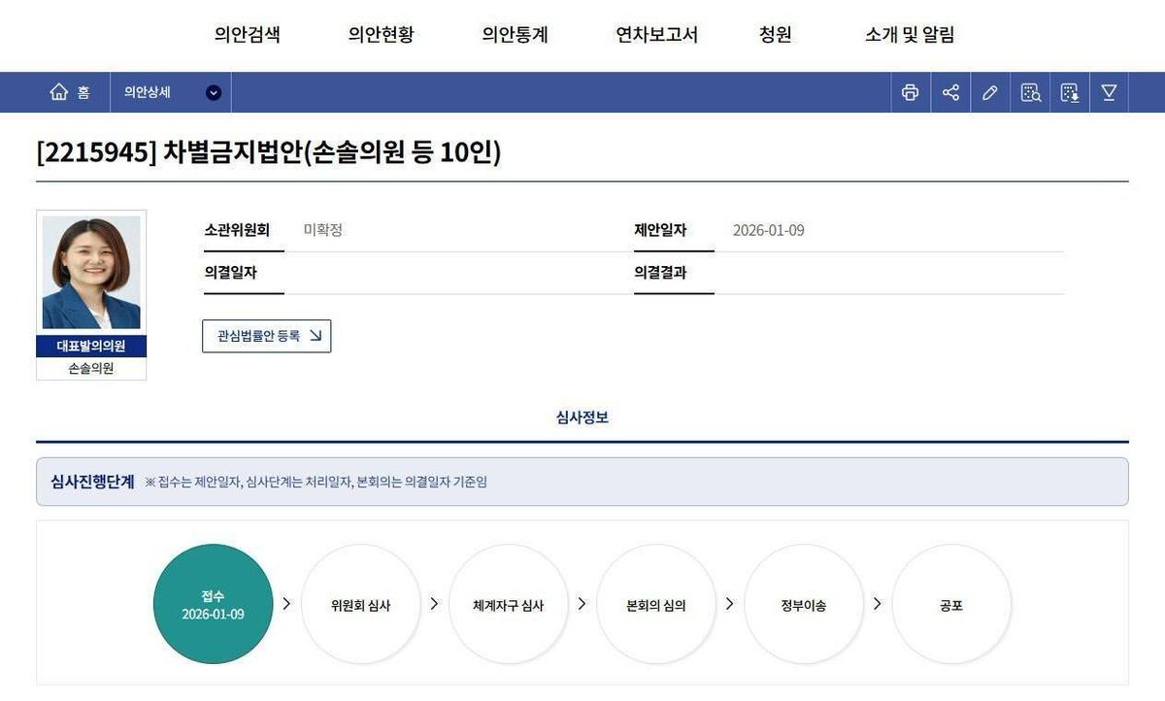Click the 손솔의원 name under the photo
The height and width of the screenshot is (701, 1165).
(x=91, y=369)
